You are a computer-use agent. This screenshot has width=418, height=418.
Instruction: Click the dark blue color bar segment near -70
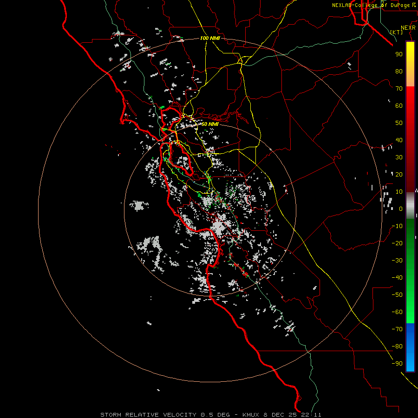[410, 329]
